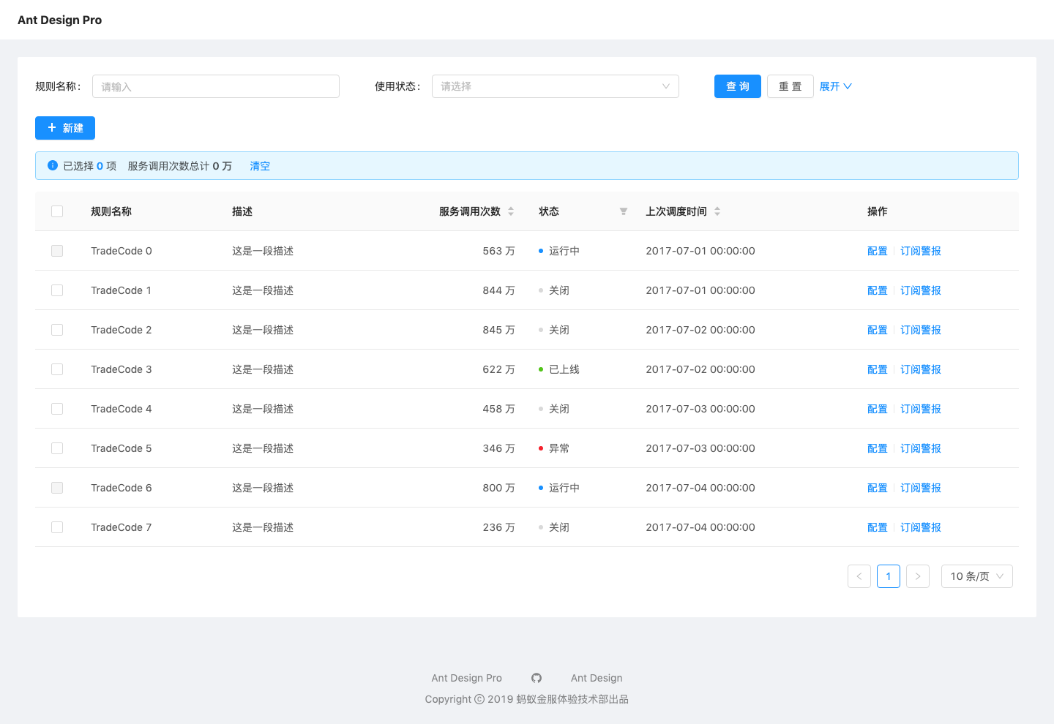This screenshot has width=1054, height=724.
Task: Sort by 服务调用次数 using sorter arrows
Action: [511, 211]
